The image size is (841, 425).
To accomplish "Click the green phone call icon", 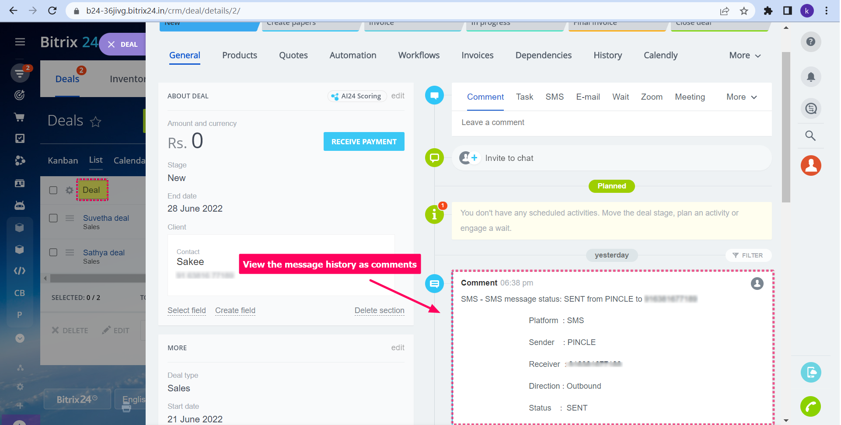I will click(810, 407).
